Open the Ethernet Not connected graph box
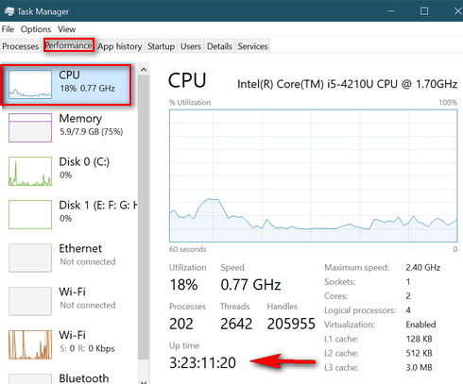463x384 pixels. (30, 258)
